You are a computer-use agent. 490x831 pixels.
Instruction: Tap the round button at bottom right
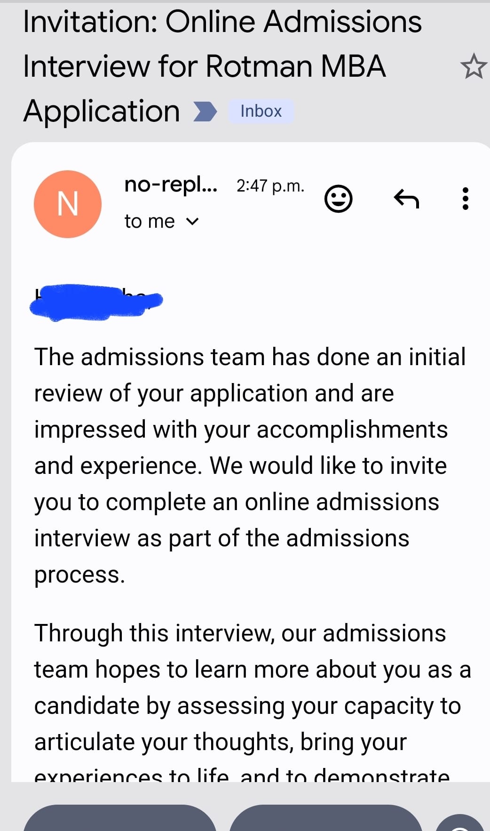click(x=460, y=823)
